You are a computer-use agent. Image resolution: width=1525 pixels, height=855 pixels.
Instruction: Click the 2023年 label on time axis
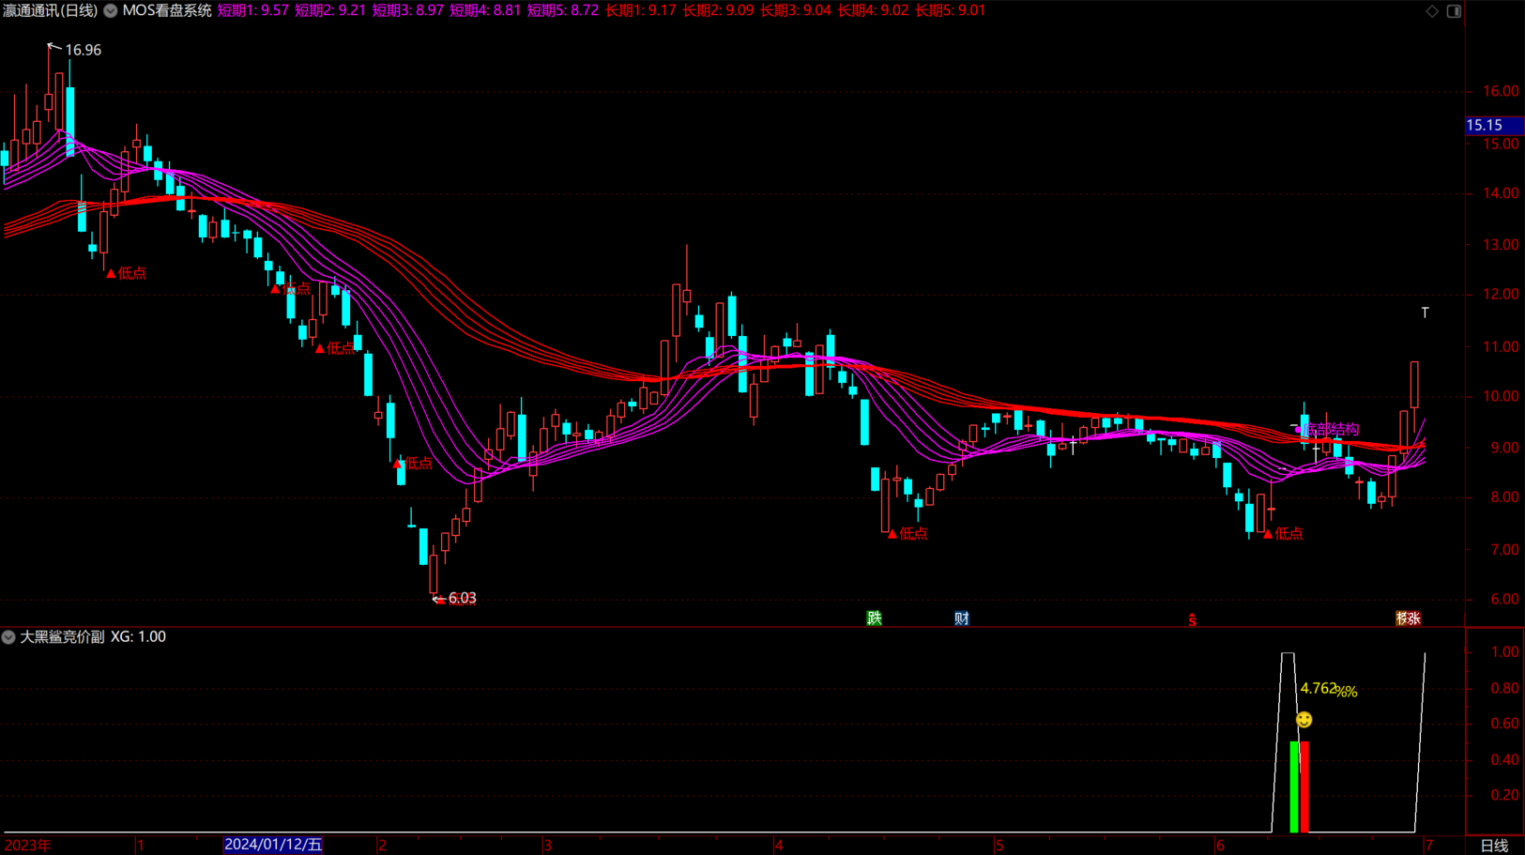click(x=28, y=845)
